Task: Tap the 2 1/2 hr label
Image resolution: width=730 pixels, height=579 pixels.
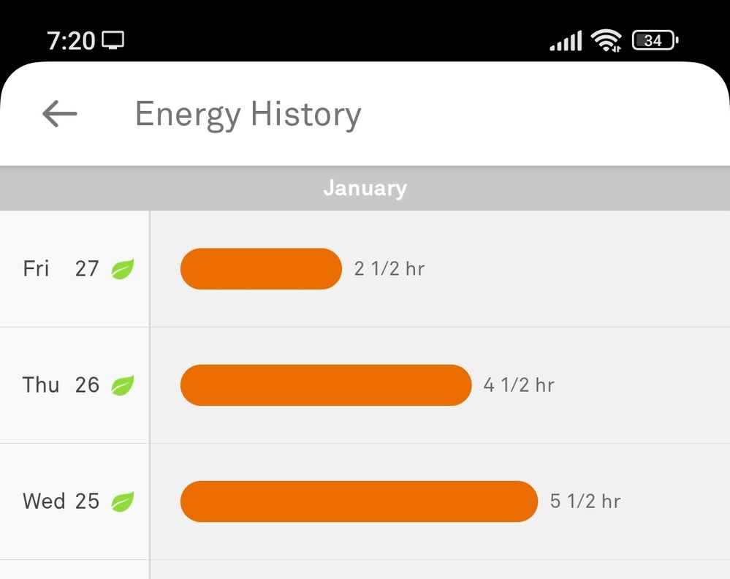Action: pos(389,269)
